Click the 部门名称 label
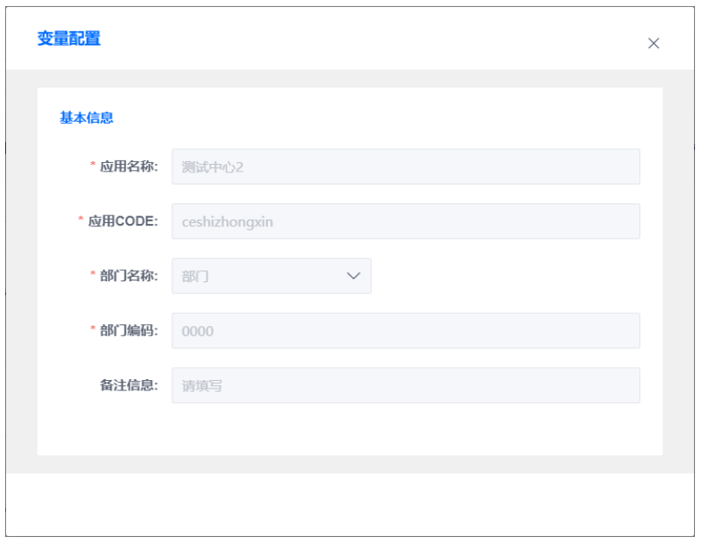 [129, 276]
